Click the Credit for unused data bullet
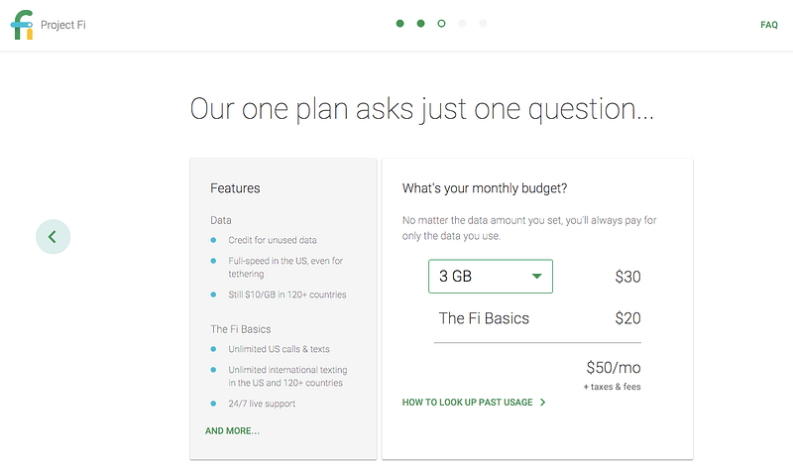This screenshot has height=471, width=793. (272, 240)
